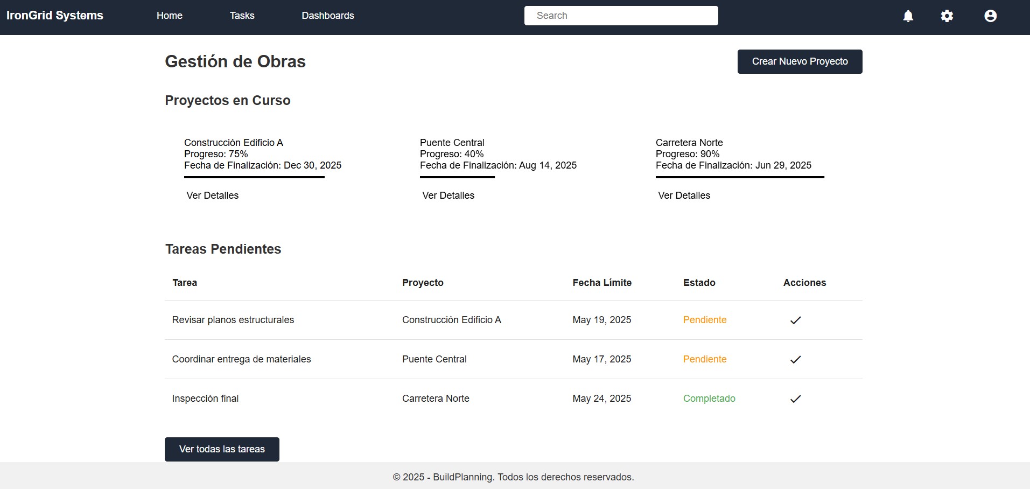Click the Fecha Límite column header
Image resolution: width=1030 pixels, height=489 pixels.
pyautogui.click(x=602, y=283)
